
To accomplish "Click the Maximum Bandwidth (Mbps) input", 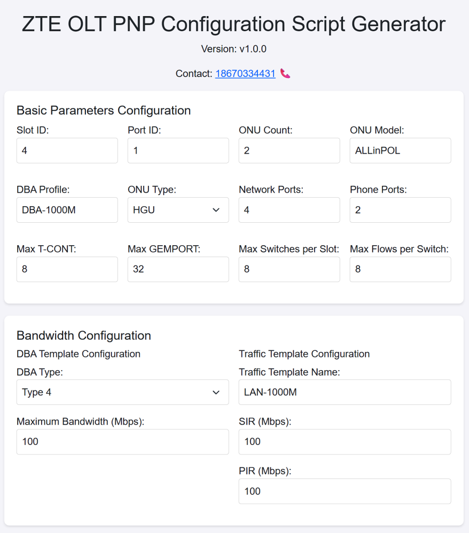I will pos(122,442).
